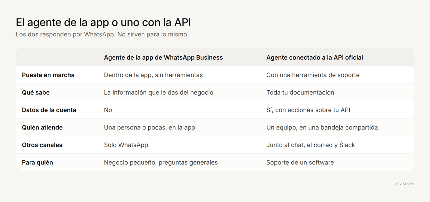This screenshot has width=430, height=202.
Task: Click cell 'La información que le das del negocio'
Action: point(159,92)
